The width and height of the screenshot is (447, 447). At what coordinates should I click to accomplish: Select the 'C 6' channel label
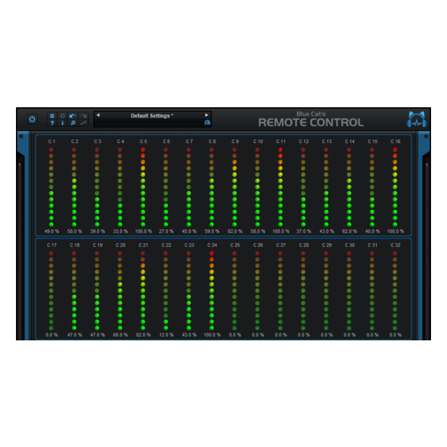166,141
